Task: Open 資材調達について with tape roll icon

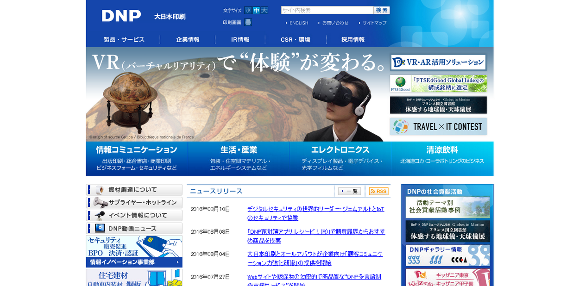Action: click(x=134, y=190)
